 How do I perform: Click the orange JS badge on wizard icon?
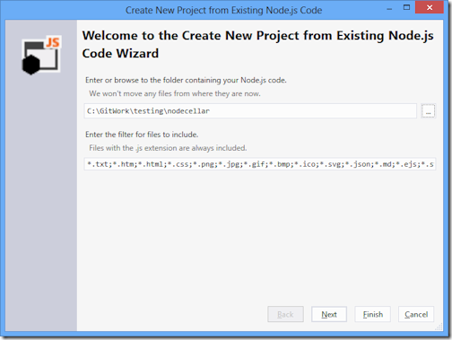point(53,42)
